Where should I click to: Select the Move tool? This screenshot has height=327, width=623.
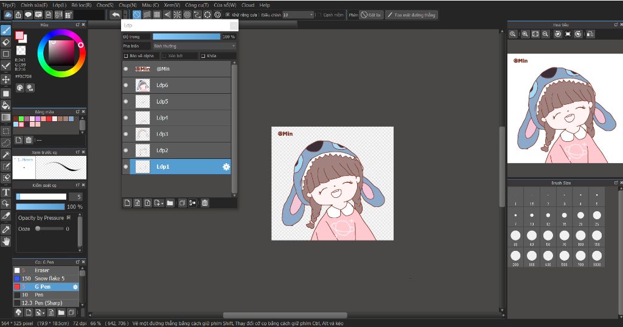pos(6,80)
